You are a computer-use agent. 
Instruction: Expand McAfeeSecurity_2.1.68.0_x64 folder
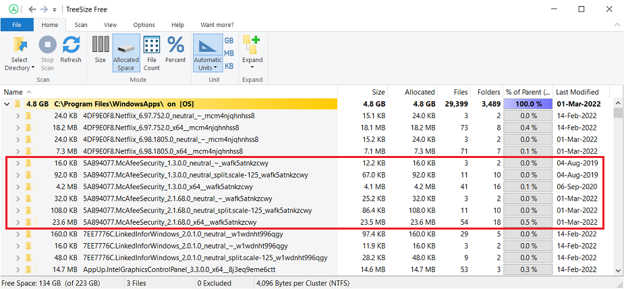click(x=18, y=222)
